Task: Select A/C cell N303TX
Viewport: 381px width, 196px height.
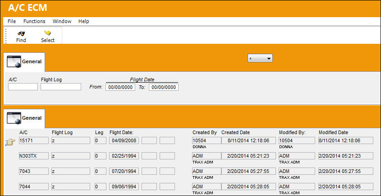Action: pyautogui.click(x=34, y=156)
